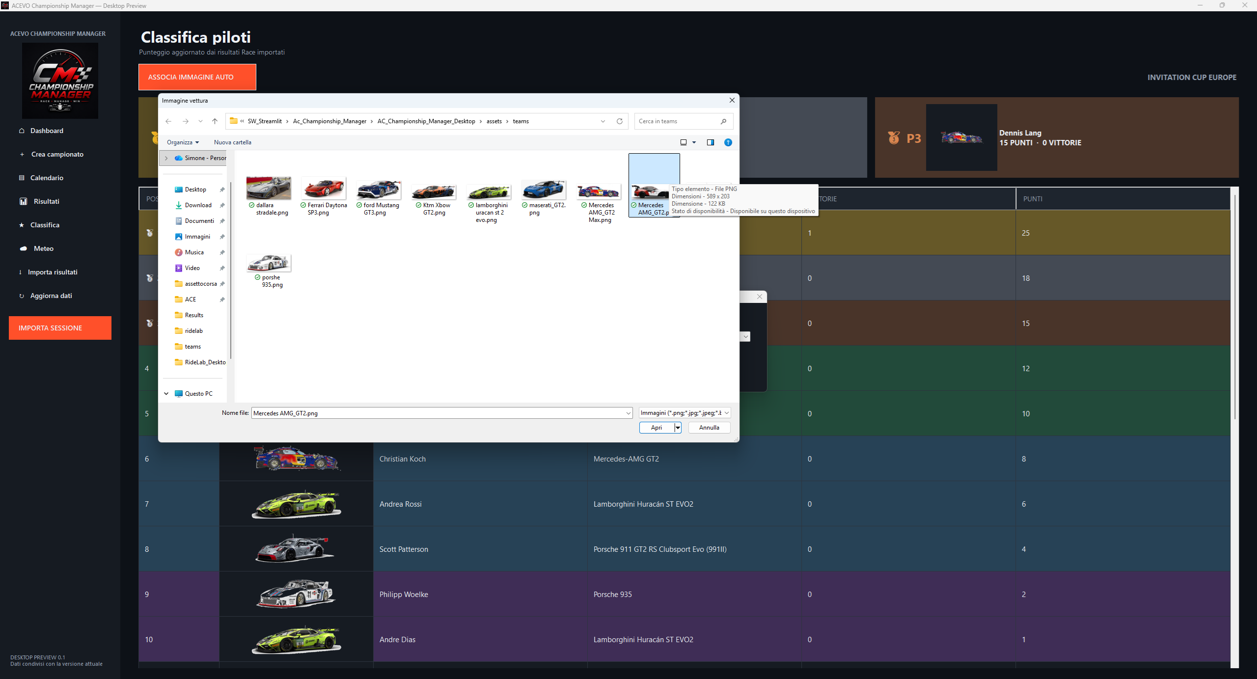
Task: Select Documenti in the navigation pane
Action: click(x=199, y=221)
